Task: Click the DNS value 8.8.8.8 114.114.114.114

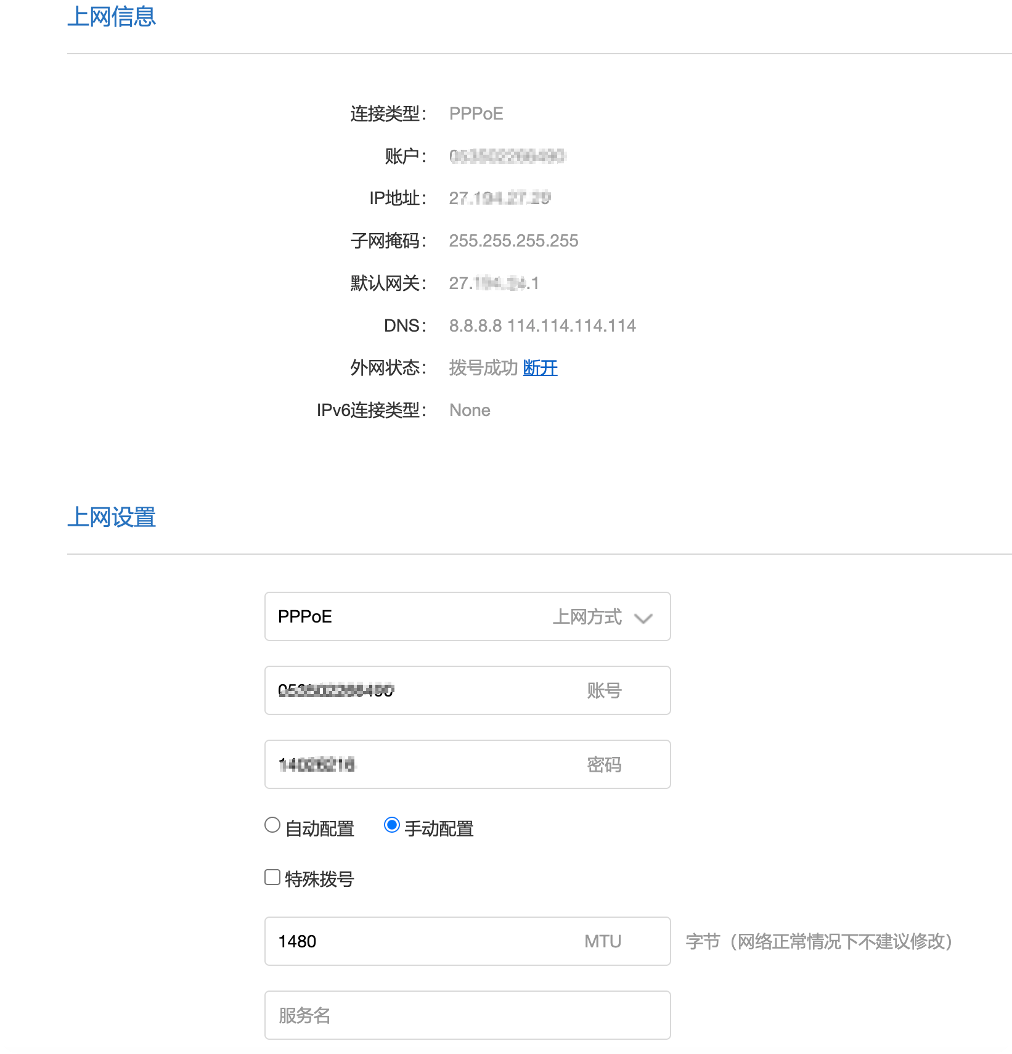Action: [542, 325]
